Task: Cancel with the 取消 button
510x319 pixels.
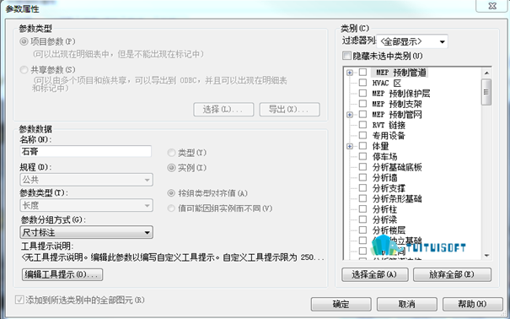Action: point(407,305)
